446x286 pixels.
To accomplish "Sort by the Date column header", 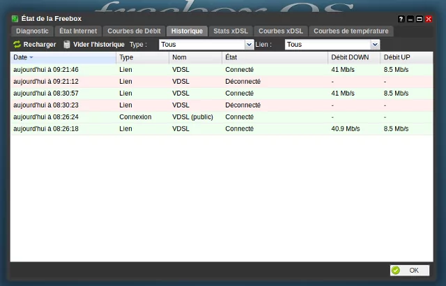I will tap(63, 57).
